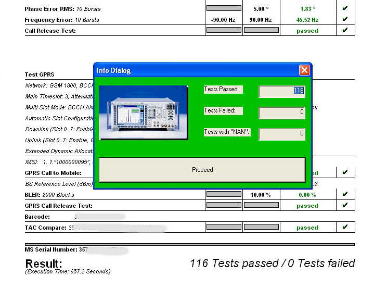The width and height of the screenshot is (374, 288).
Task: Click the test instrument picture in dialog
Action: (x=143, y=112)
